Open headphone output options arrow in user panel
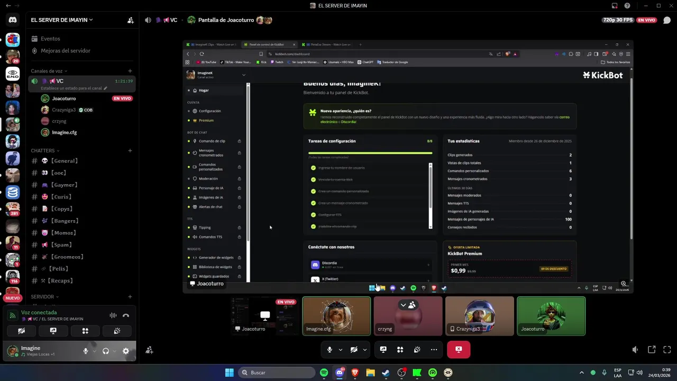The height and width of the screenshot is (381, 677). (114, 351)
